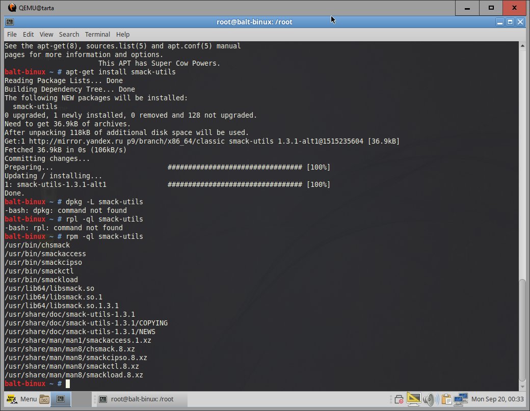
Task: Open the Search menu
Action: coord(69,34)
